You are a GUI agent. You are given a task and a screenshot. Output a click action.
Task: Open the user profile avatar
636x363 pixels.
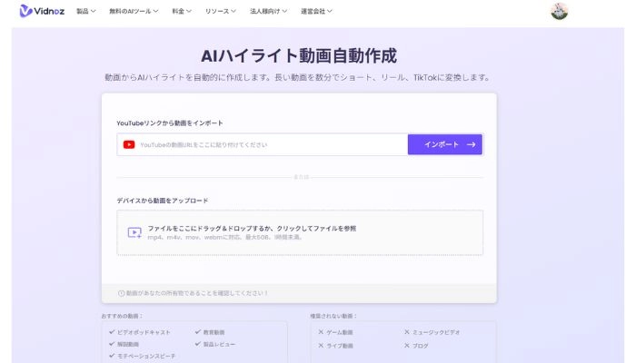(560, 12)
